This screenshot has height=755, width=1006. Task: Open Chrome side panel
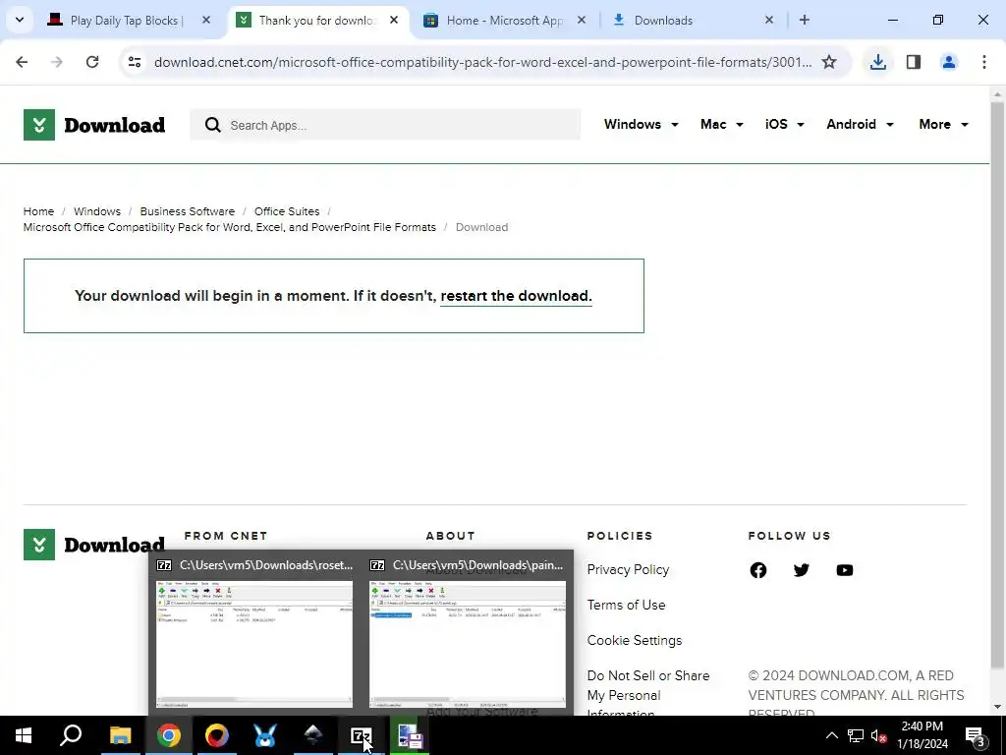[x=913, y=62]
